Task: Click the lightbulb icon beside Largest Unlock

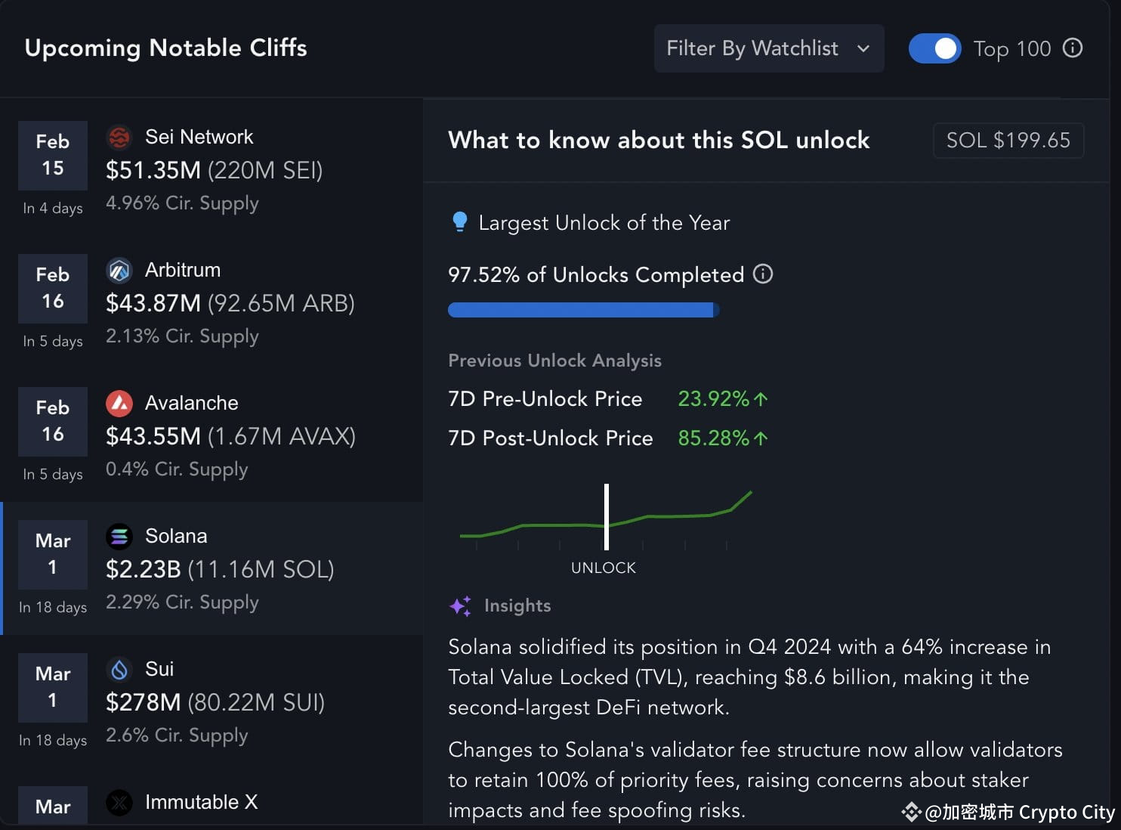Action: point(462,221)
